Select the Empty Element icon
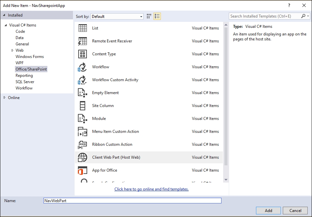The height and width of the screenshot is (217, 312). 83,93
